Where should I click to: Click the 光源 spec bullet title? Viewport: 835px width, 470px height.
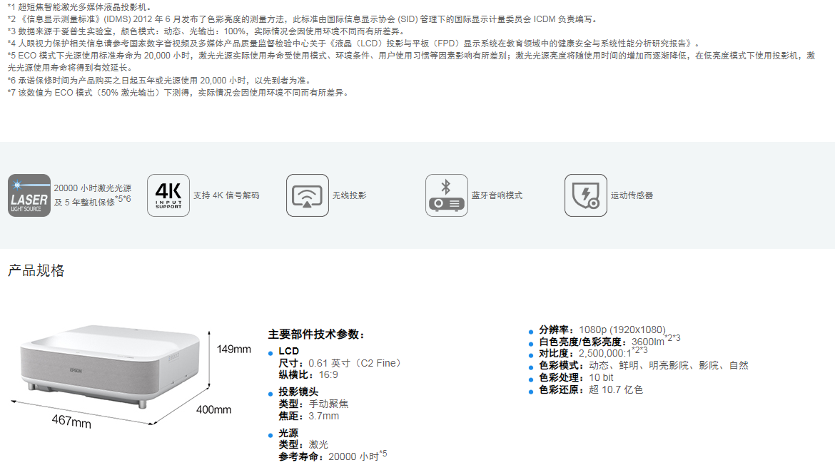(x=288, y=433)
